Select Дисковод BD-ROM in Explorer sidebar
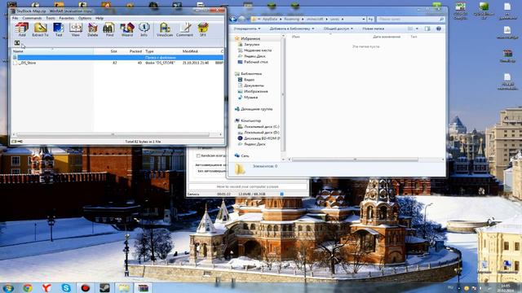522x293 pixels. pos(262,138)
